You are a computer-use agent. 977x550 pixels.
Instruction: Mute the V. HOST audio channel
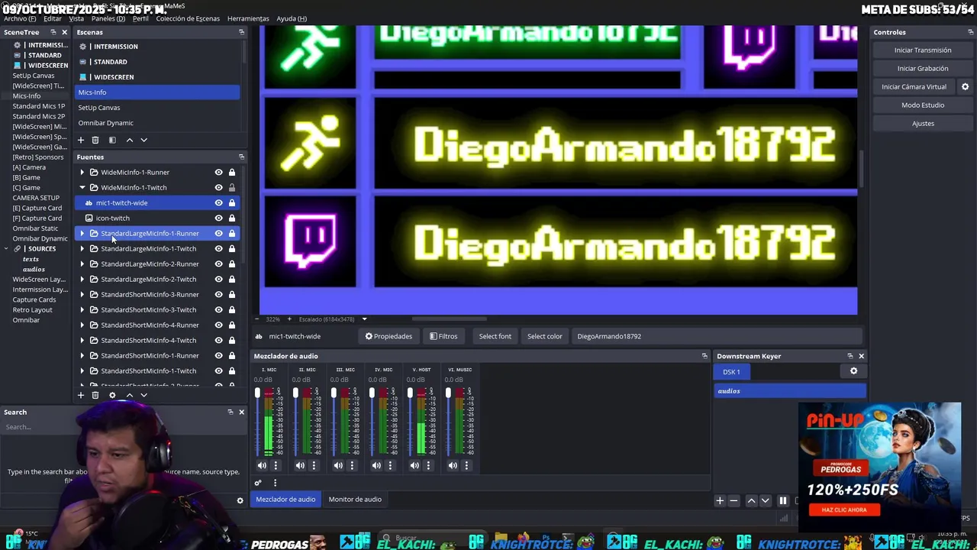coord(414,465)
